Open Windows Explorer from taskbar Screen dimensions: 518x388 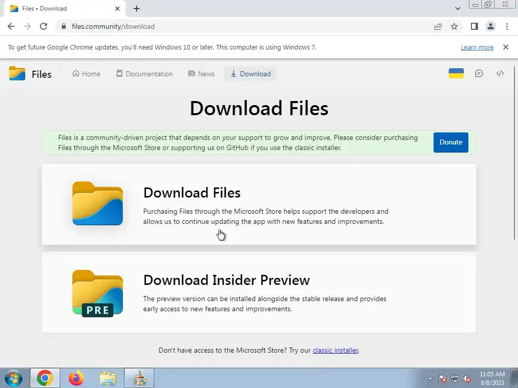tap(108, 378)
